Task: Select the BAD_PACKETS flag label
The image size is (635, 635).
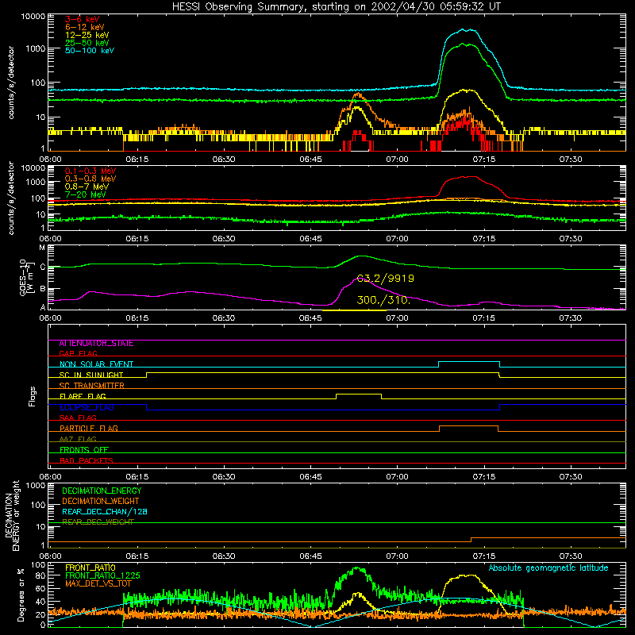Action: [87, 460]
